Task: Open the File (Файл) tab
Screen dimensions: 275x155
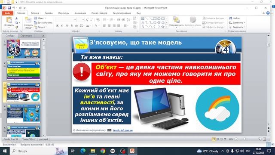Action: tap(8, 13)
